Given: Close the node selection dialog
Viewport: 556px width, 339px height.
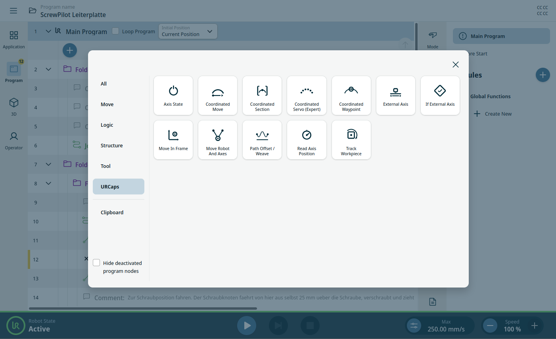Looking at the screenshot, I should click(x=455, y=65).
